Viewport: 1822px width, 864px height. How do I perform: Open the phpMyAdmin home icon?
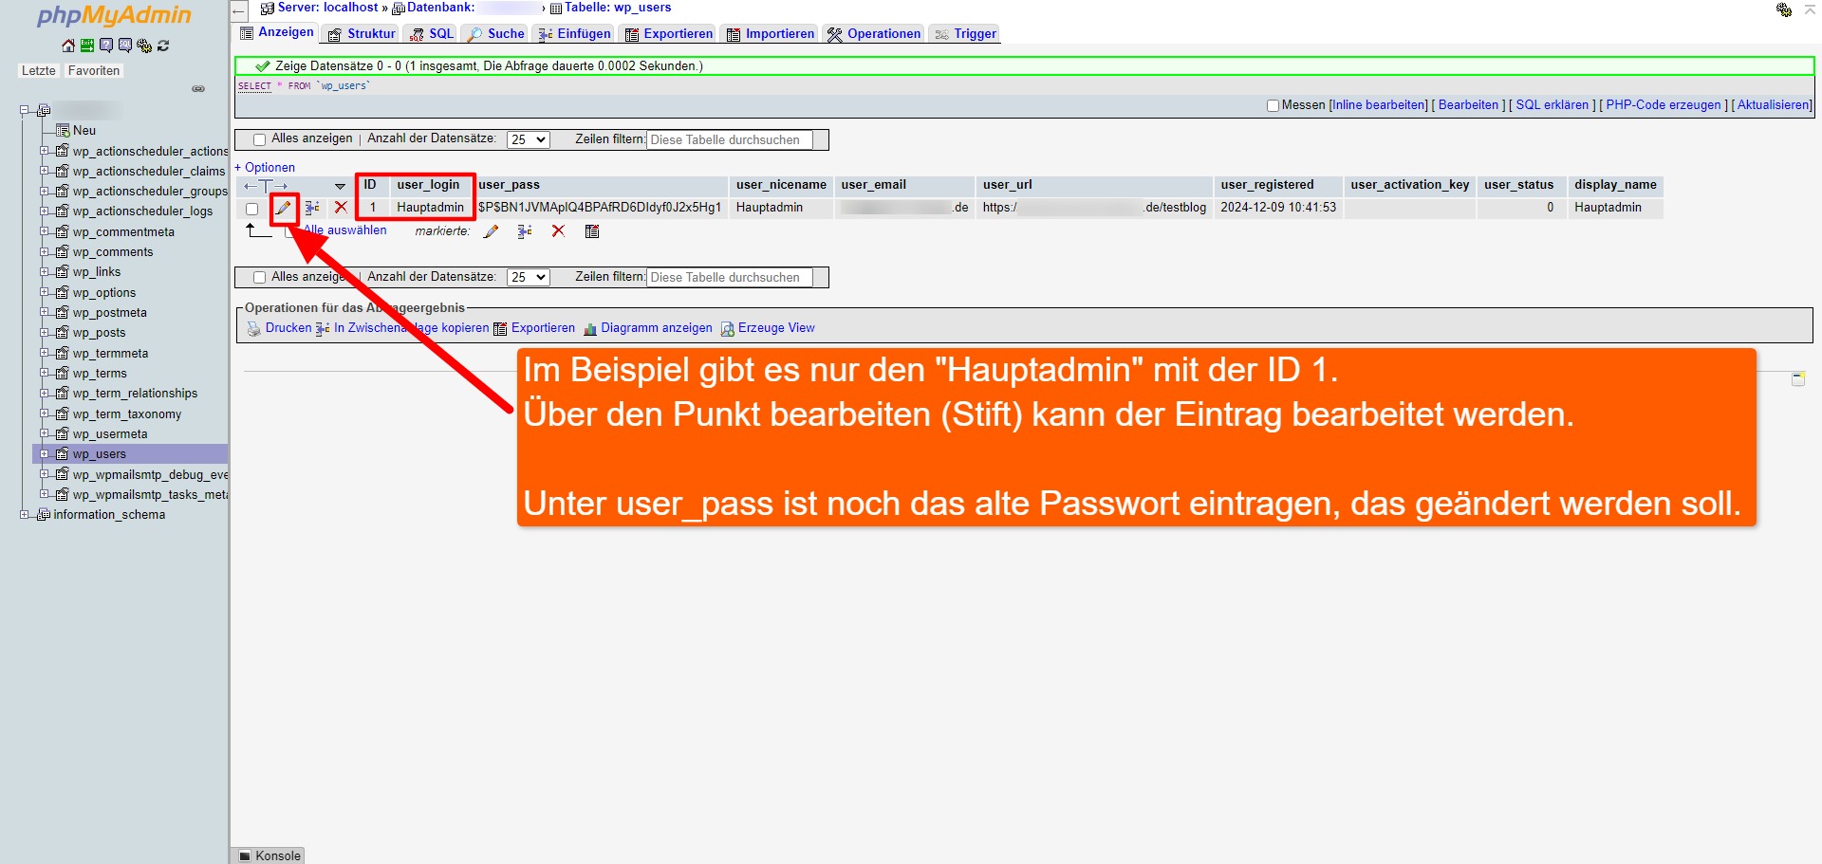coord(68,46)
